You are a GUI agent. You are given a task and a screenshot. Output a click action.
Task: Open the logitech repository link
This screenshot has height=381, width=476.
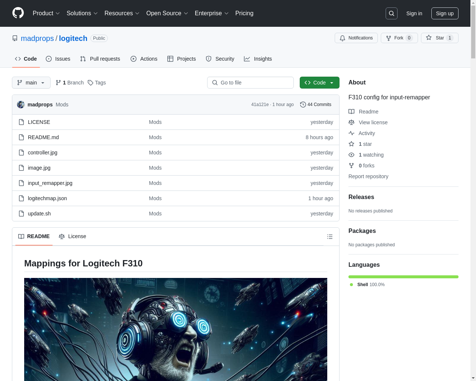click(73, 38)
